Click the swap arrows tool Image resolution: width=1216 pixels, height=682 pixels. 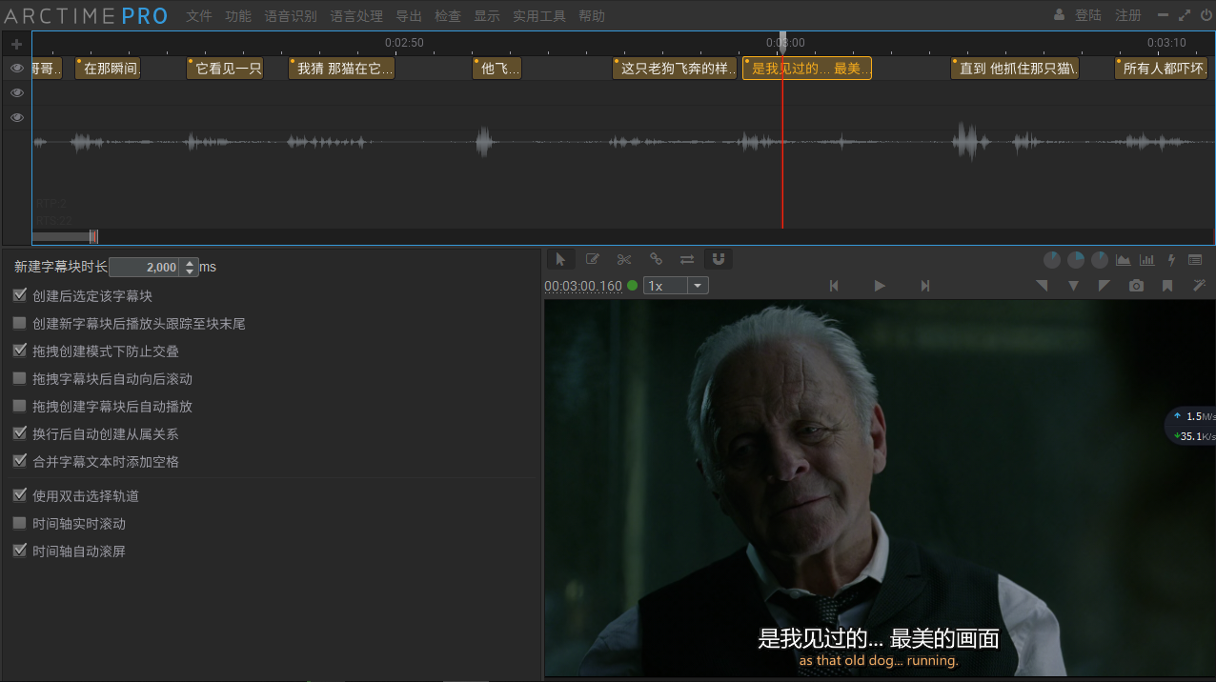click(687, 259)
